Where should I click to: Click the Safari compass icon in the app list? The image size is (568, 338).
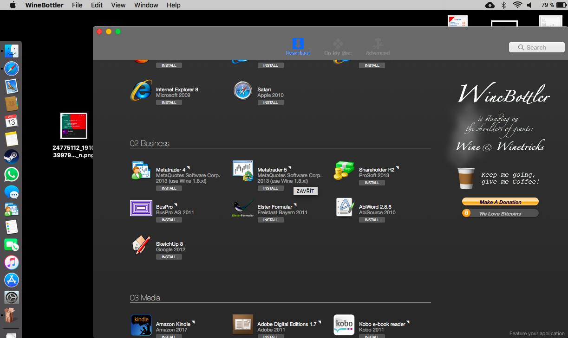click(x=243, y=90)
